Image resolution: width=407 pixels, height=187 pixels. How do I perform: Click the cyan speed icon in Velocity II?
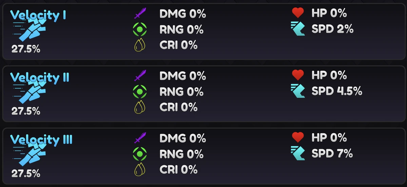298,91
